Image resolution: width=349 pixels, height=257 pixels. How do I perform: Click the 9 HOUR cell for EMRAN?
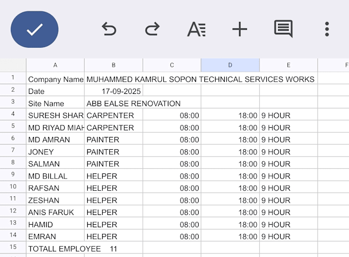point(288,235)
